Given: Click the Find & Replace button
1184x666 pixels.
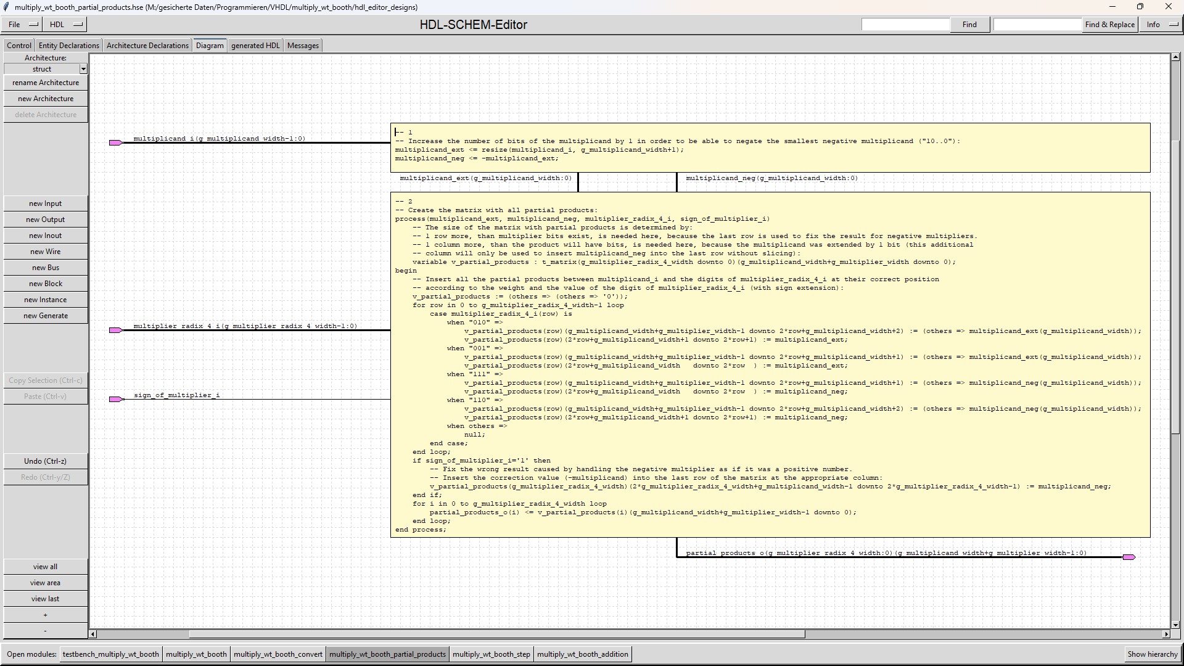Looking at the screenshot, I should click(x=1109, y=25).
